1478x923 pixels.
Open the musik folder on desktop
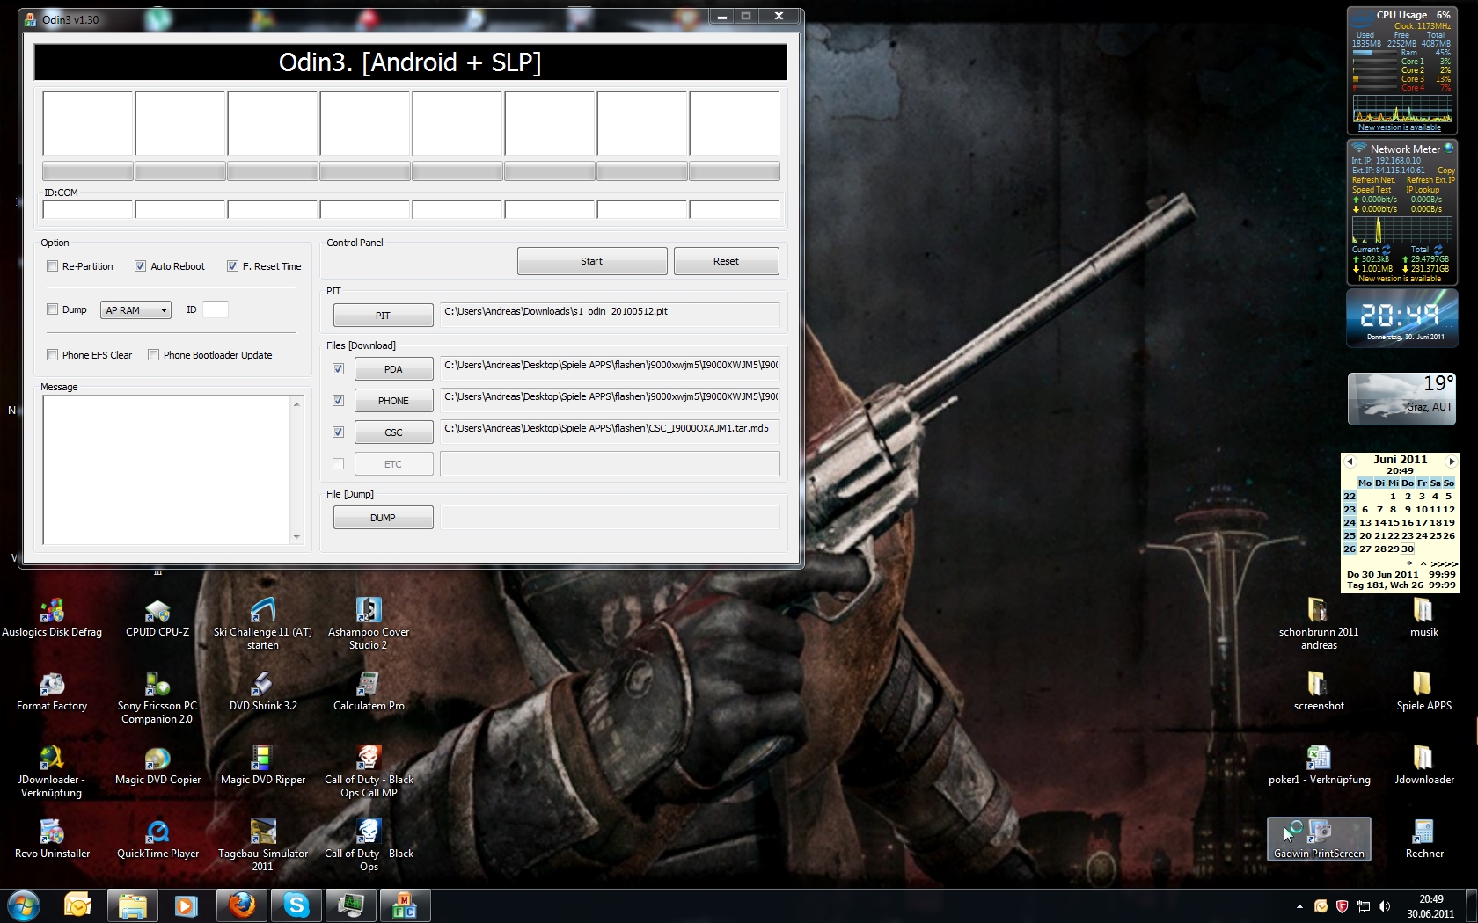click(x=1424, y=618)
